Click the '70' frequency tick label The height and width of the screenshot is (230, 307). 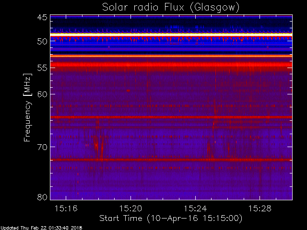tap(42, 147)
